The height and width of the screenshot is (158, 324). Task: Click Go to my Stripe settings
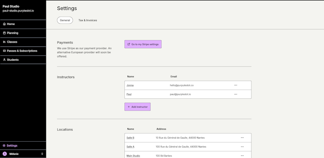(x=143, y=44)
